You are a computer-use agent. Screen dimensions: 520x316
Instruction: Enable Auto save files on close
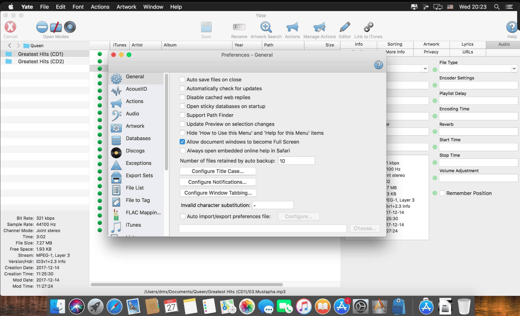coord(183,80)
